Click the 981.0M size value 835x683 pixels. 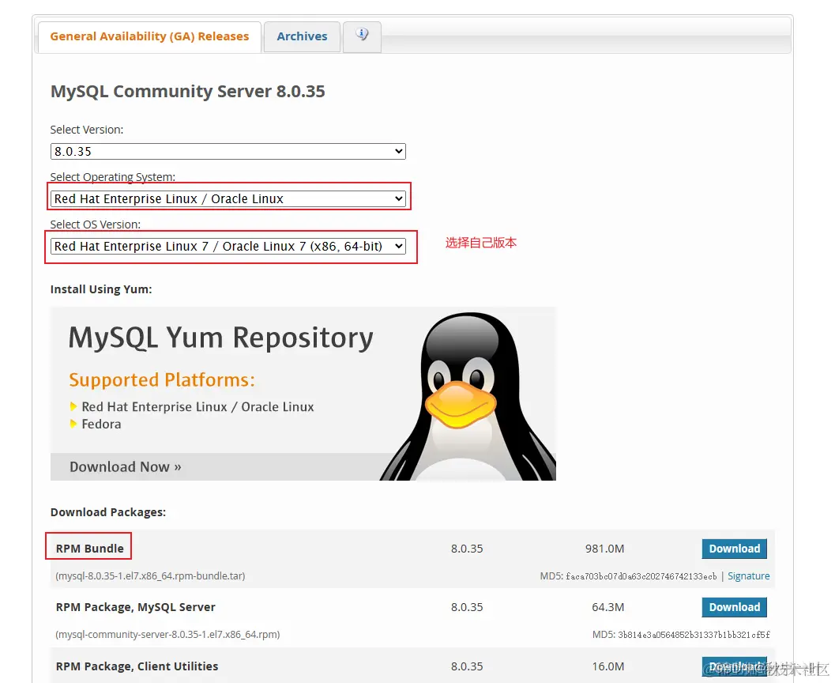604,549
